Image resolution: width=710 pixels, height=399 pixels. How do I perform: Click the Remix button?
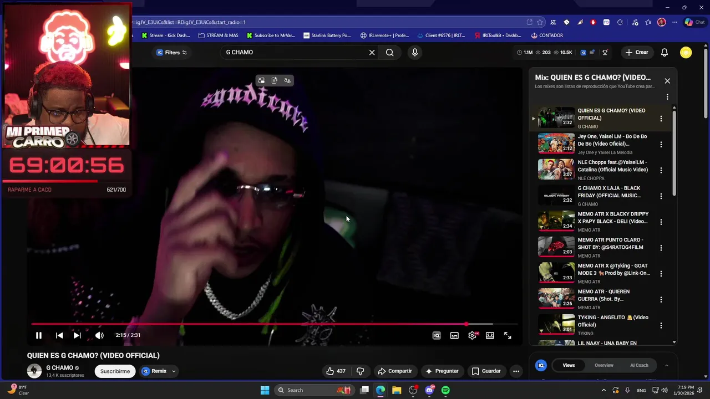coord(154,371)
